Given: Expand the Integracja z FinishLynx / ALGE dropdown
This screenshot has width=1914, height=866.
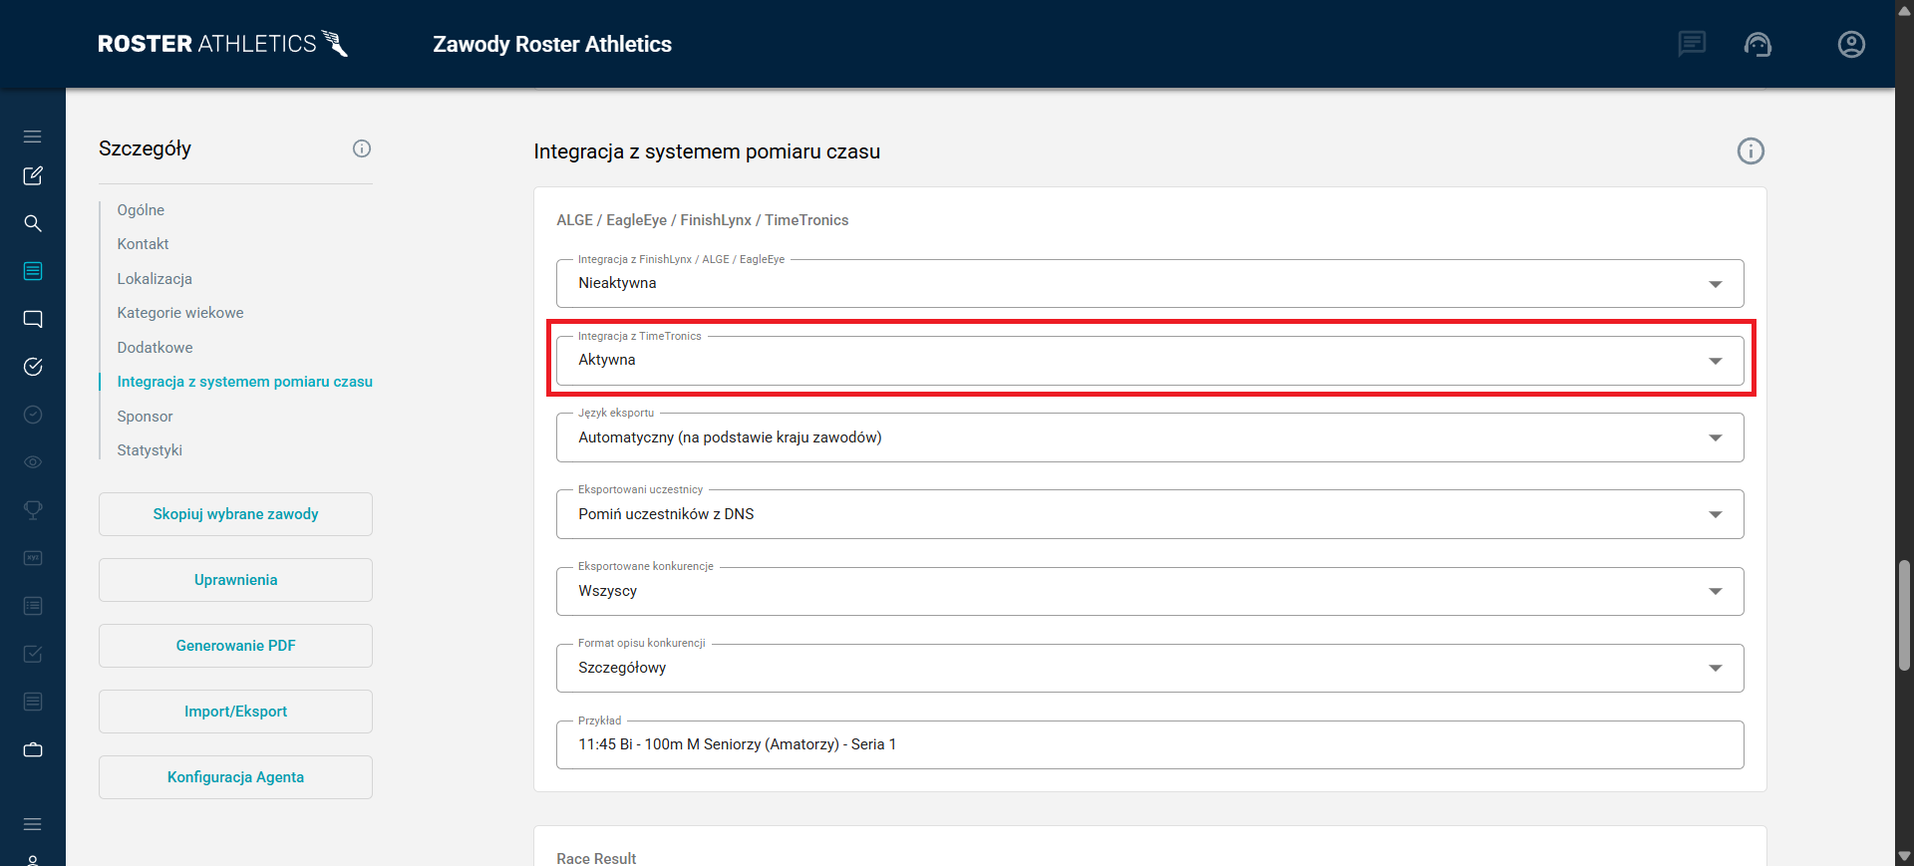Looking at the screenshot, I should 1149,283.
